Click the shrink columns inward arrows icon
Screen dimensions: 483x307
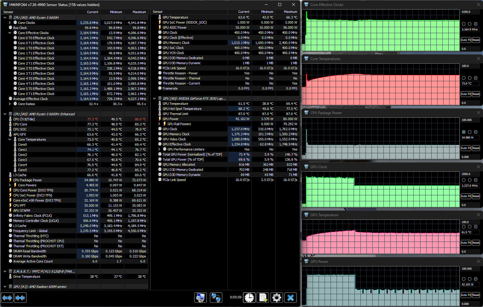point(20,298)
